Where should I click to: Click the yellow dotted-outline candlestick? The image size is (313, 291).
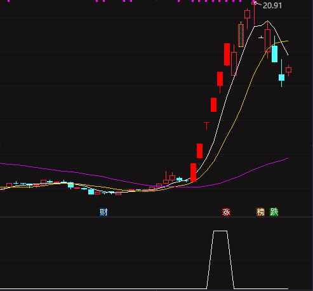[x=241, y=35]
